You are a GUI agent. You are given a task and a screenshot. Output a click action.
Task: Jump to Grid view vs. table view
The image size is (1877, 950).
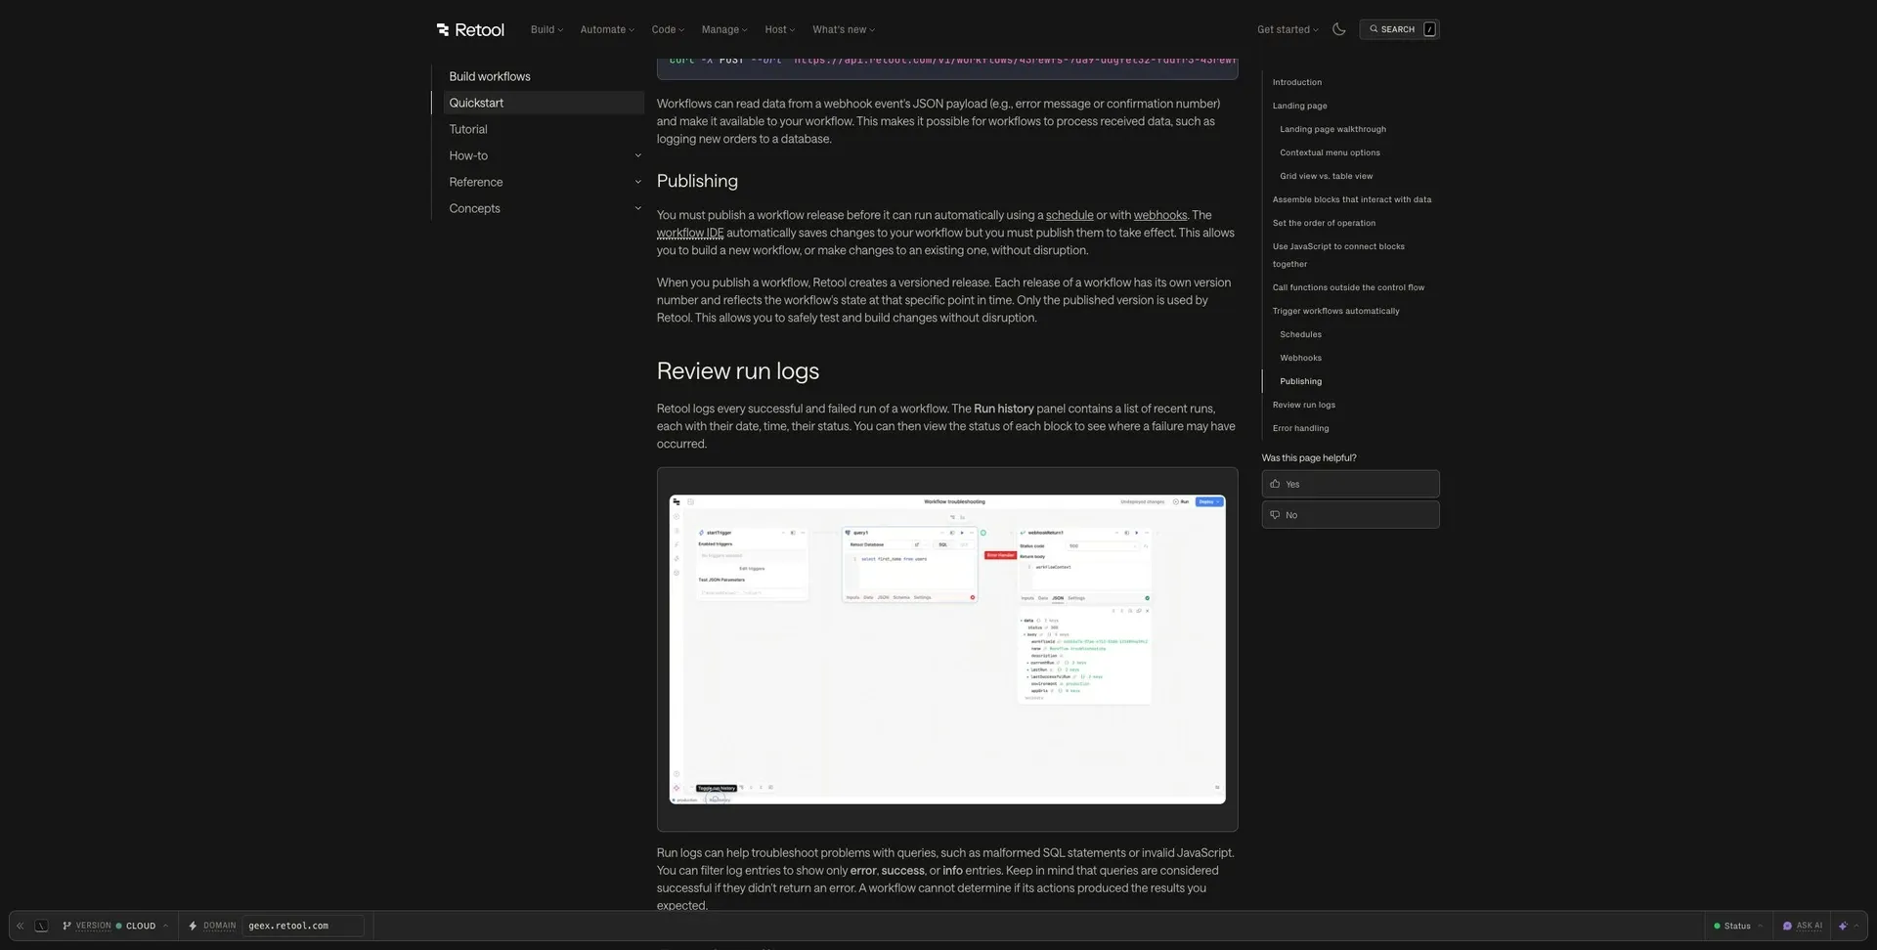coord(1326,176)
